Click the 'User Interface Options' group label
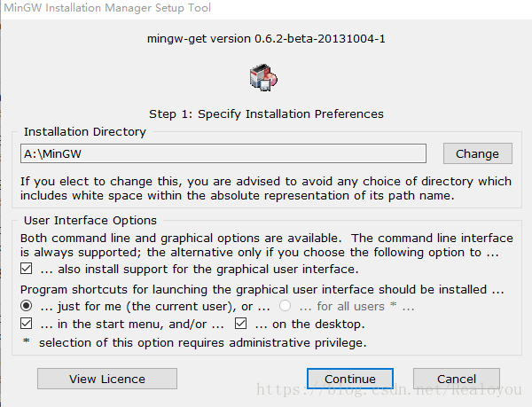This screenshot has width=532, height=407. pos(90,221)
